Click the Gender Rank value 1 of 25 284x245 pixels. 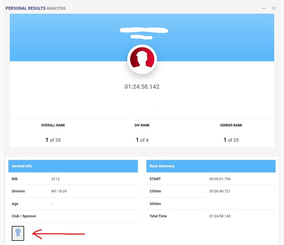click(x=231, y=140)
